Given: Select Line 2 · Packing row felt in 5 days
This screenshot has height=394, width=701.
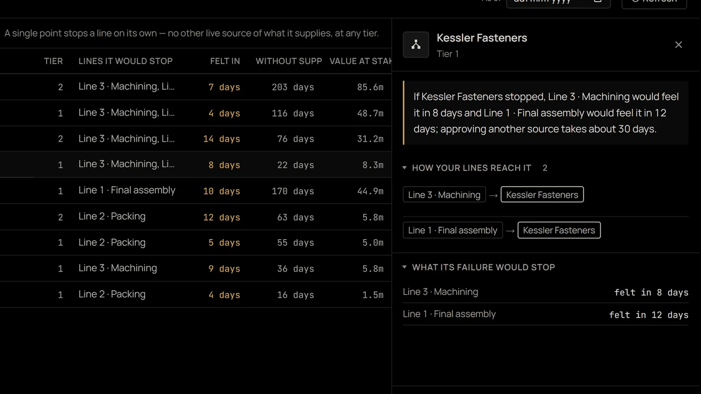Looking at the screenshot, I should [x=196, y=242].
